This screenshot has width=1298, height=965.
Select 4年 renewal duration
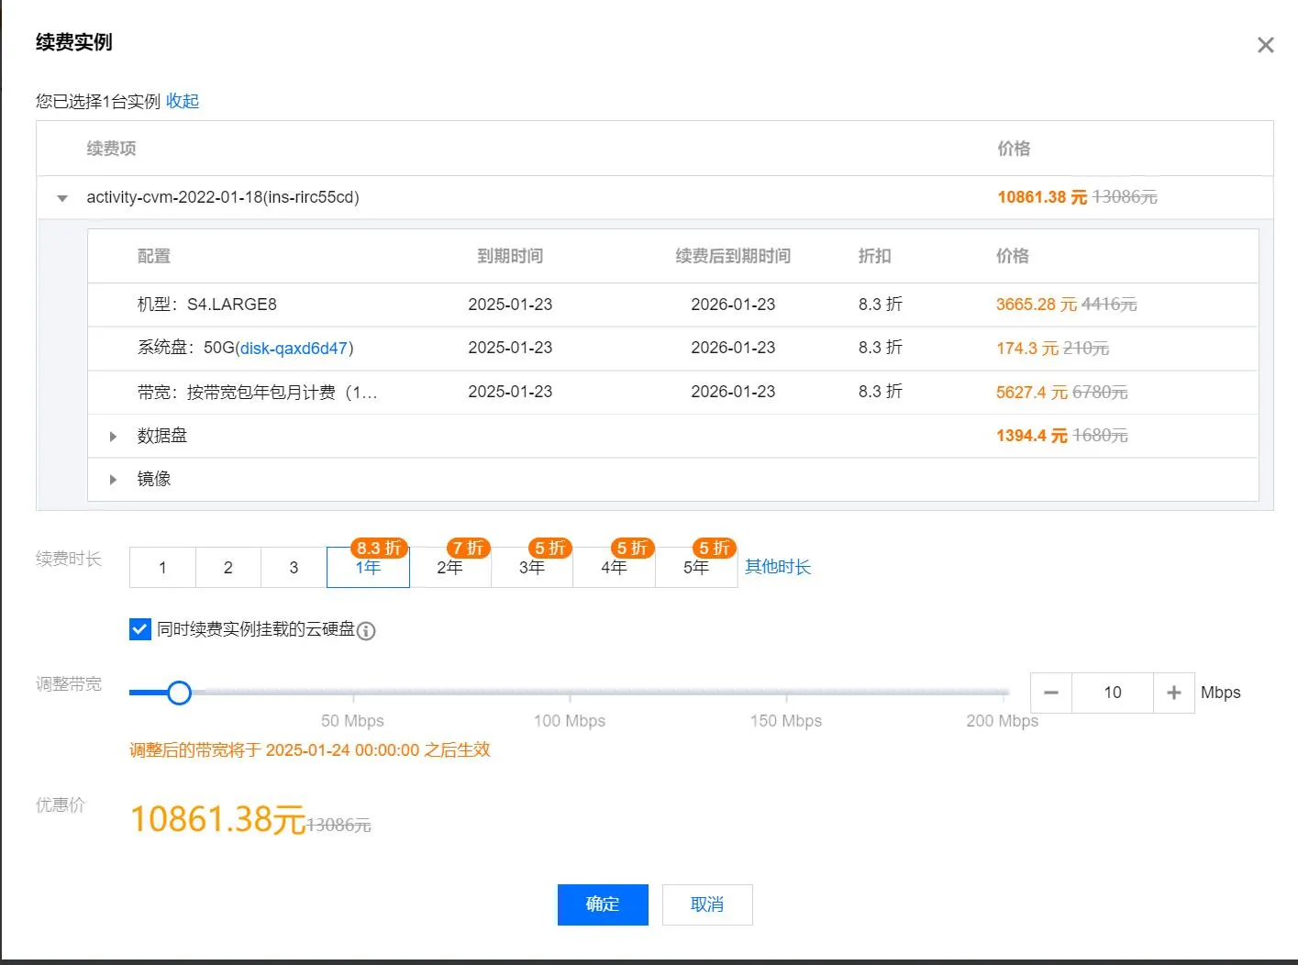(x=614, y=567)
